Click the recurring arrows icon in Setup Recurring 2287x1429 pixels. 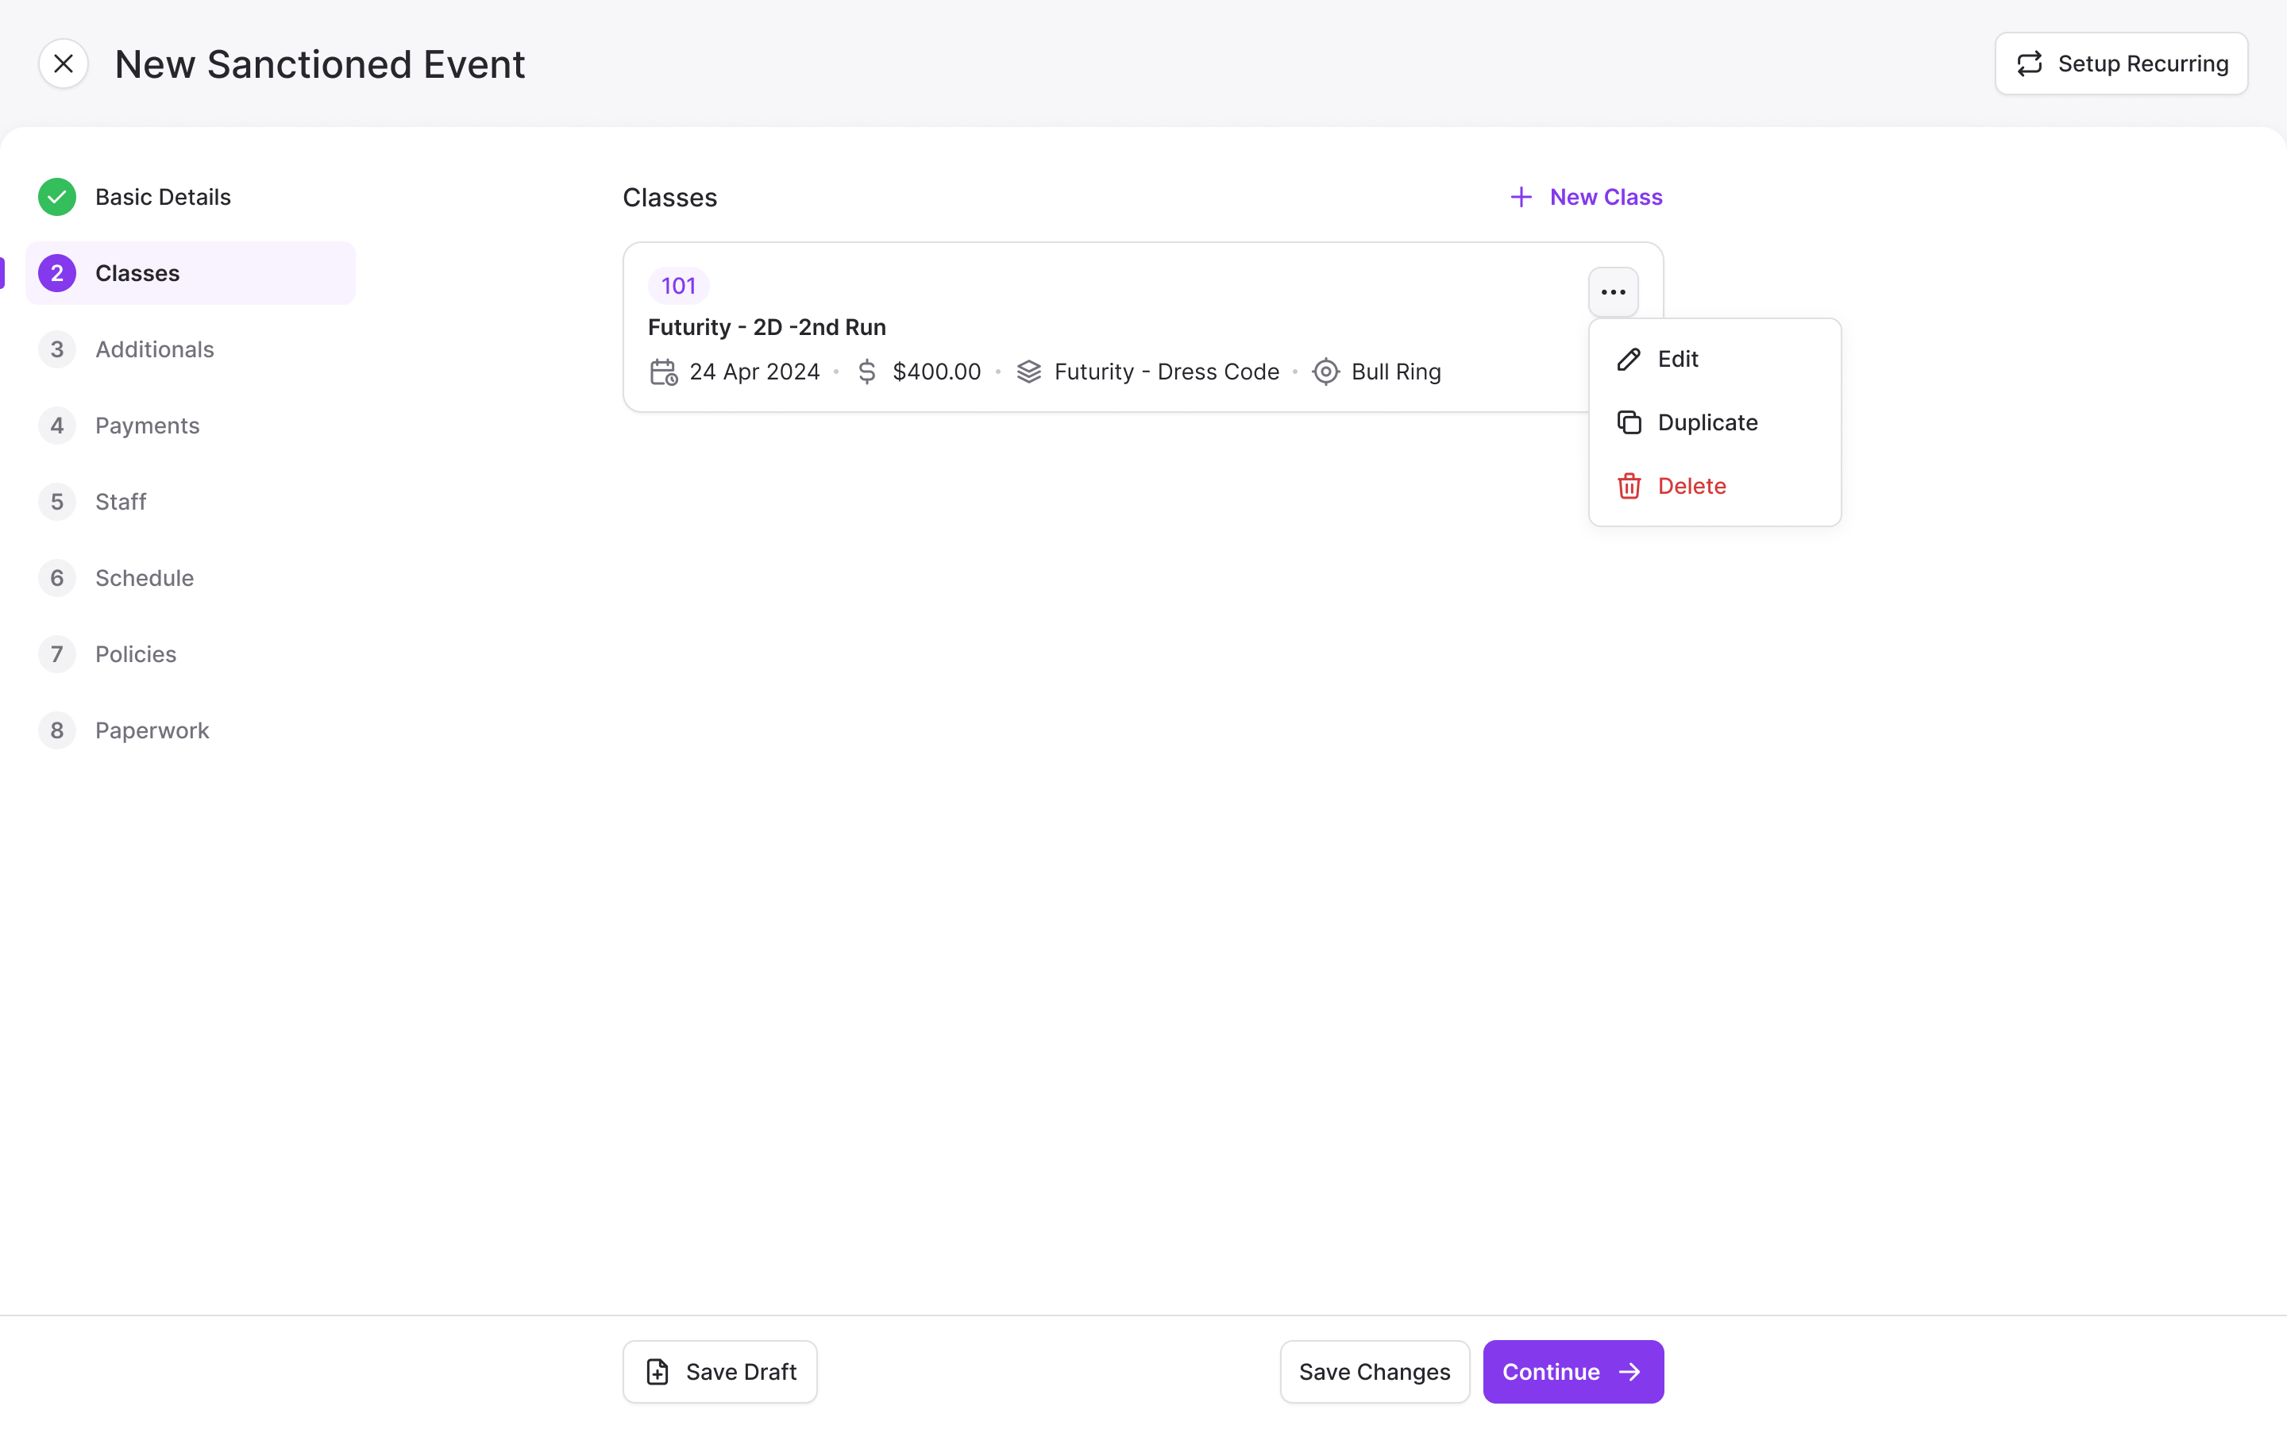[x=2029, y=64]
